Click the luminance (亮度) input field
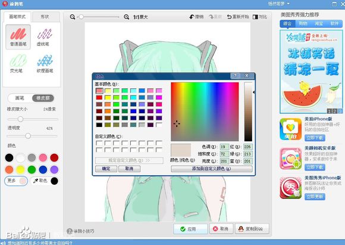 click(x=224, y=161)
